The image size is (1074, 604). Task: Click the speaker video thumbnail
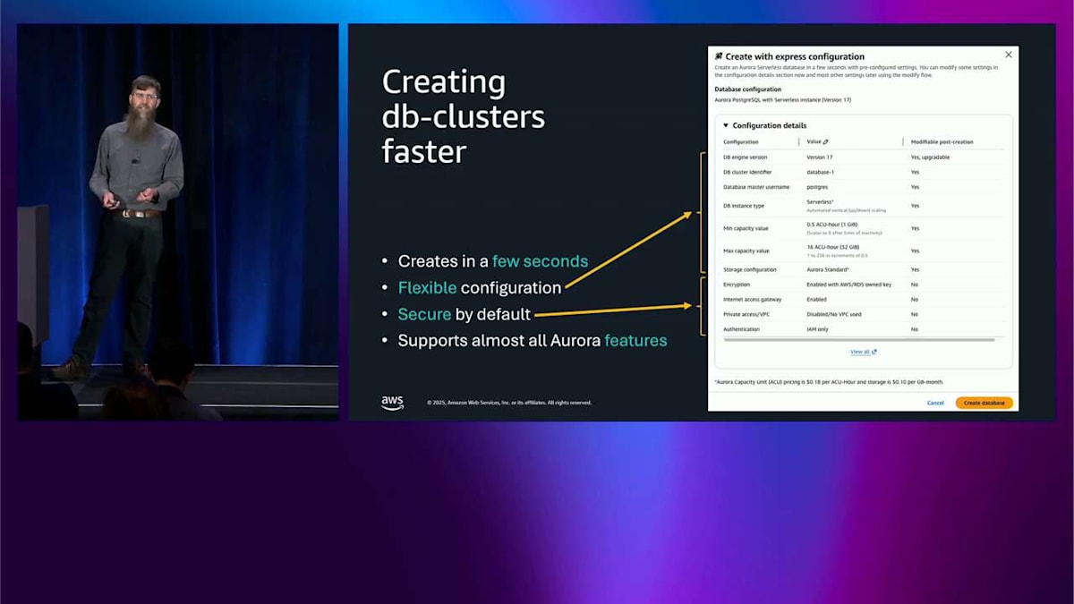pos(178,222)
